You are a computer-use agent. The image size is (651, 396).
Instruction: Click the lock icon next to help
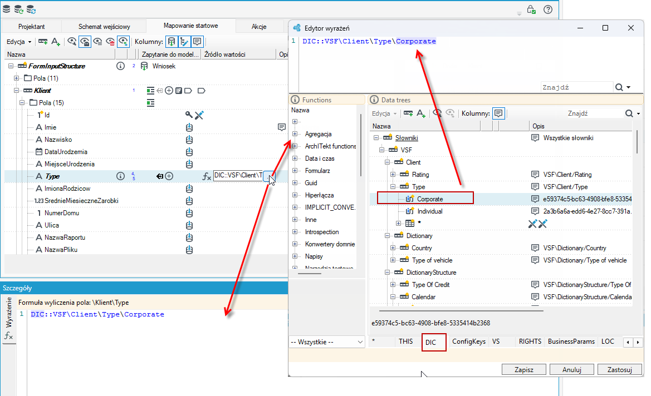pos(531,9)
